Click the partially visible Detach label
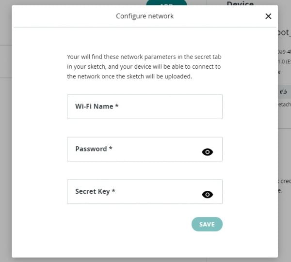The width and height of the screenshot is (291, 262). coord(285,105)
